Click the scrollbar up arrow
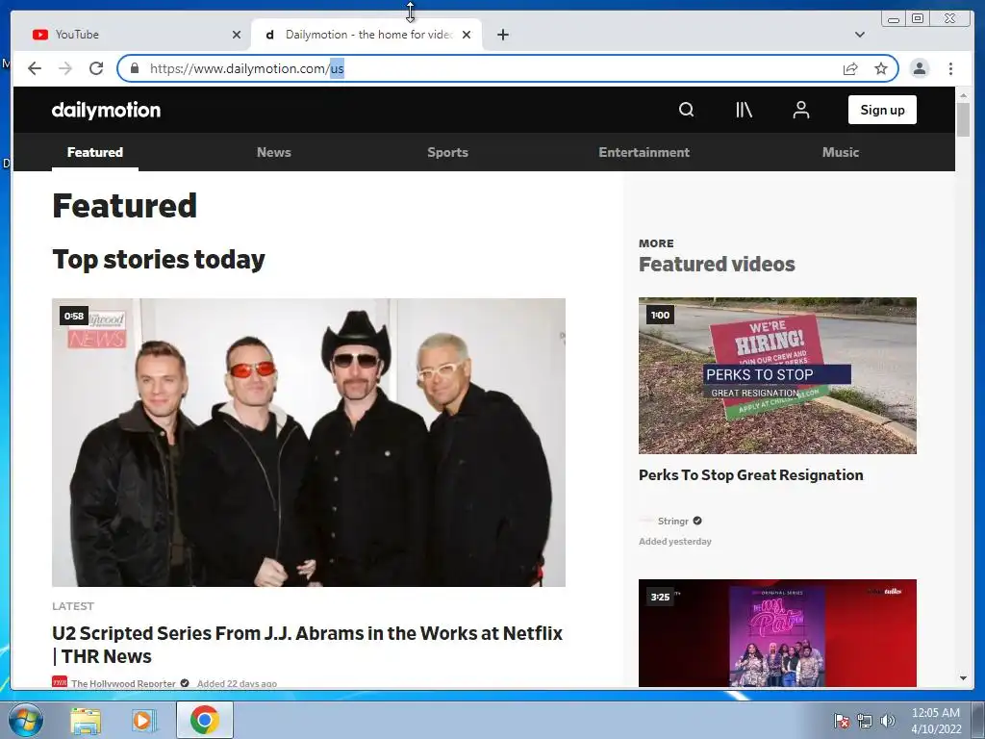 pos(963,95)
